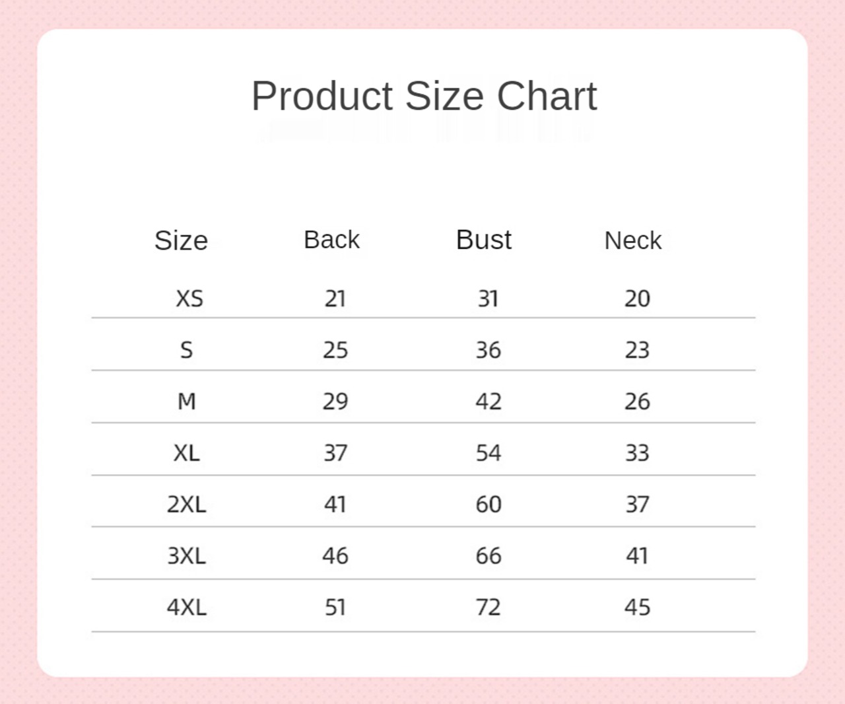Select Back value 21 for XS
Viewport: 845px width, 704px height.
(335, 299)
